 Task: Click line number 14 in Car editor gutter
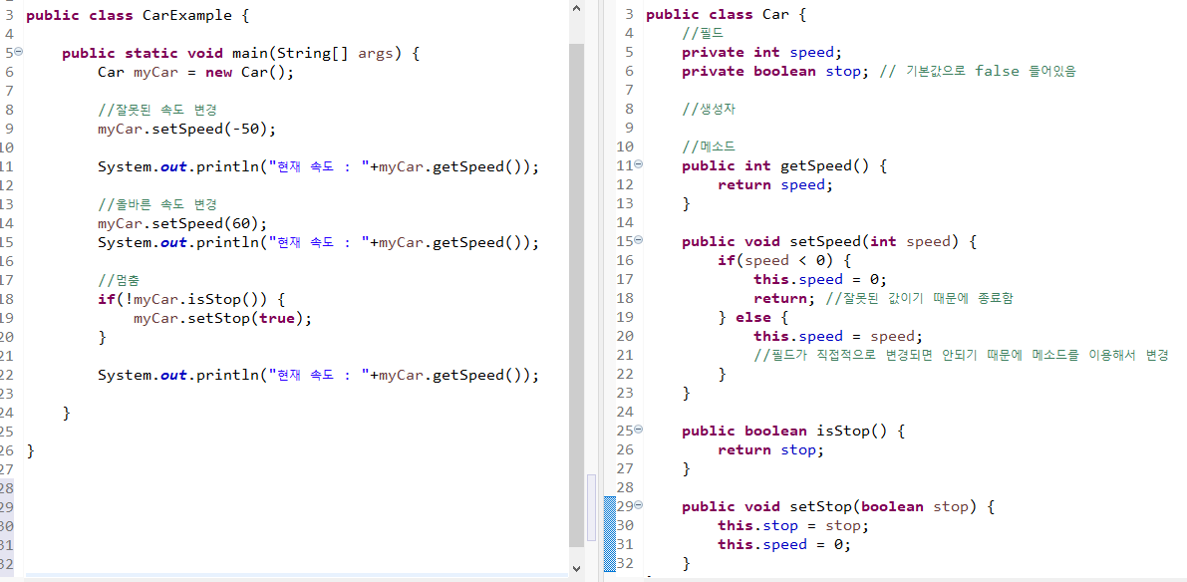click(x=625, y=222)
